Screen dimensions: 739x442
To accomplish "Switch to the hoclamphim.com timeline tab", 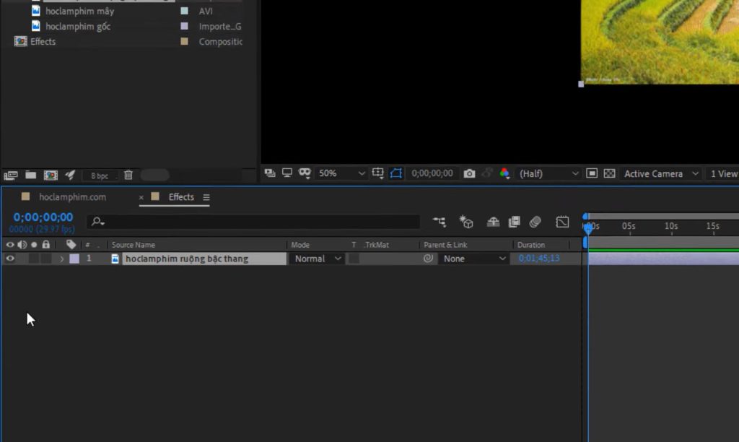I will click(72, 196).
